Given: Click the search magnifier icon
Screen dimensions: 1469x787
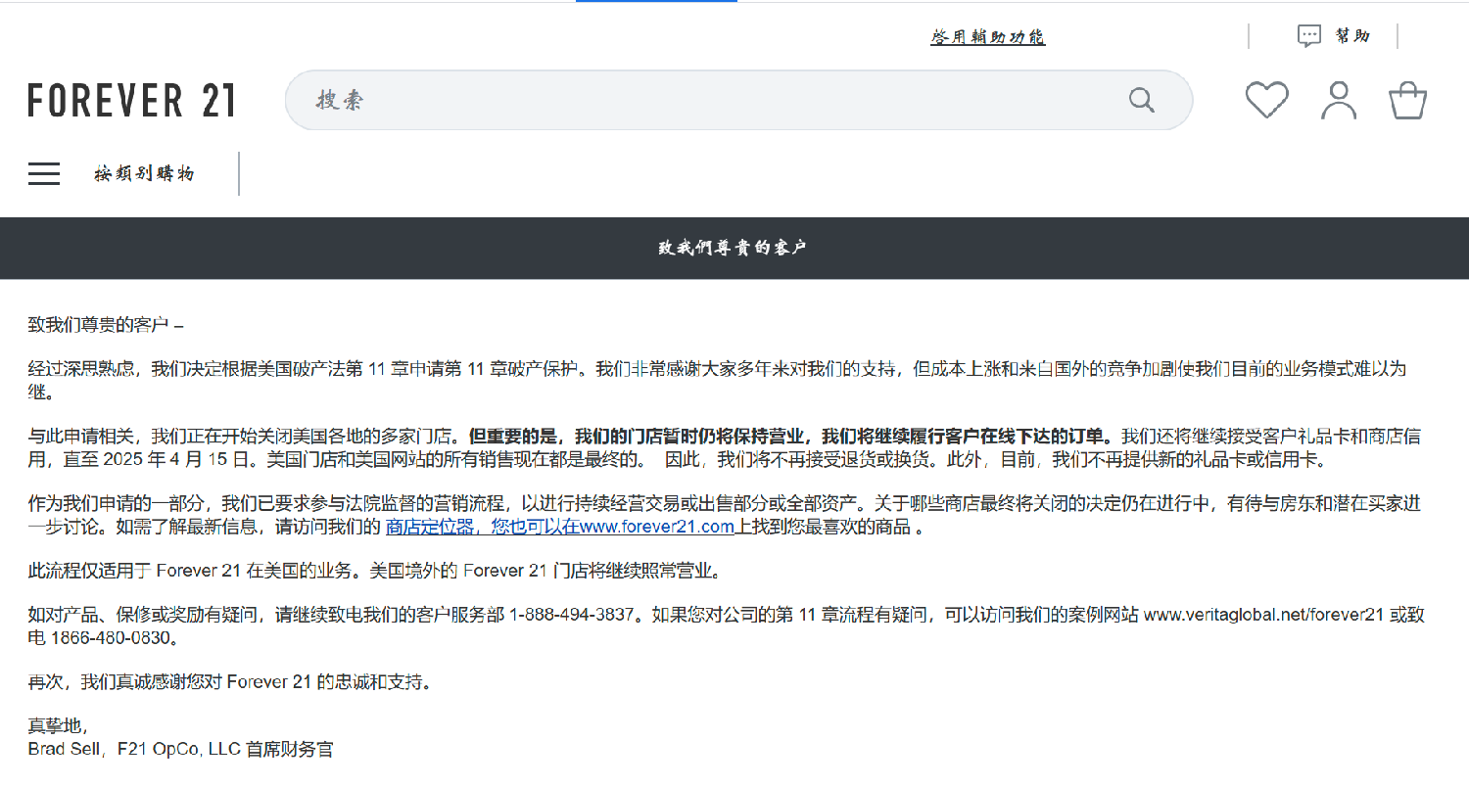Looking at the screenshot, I should pos(1142,100).
